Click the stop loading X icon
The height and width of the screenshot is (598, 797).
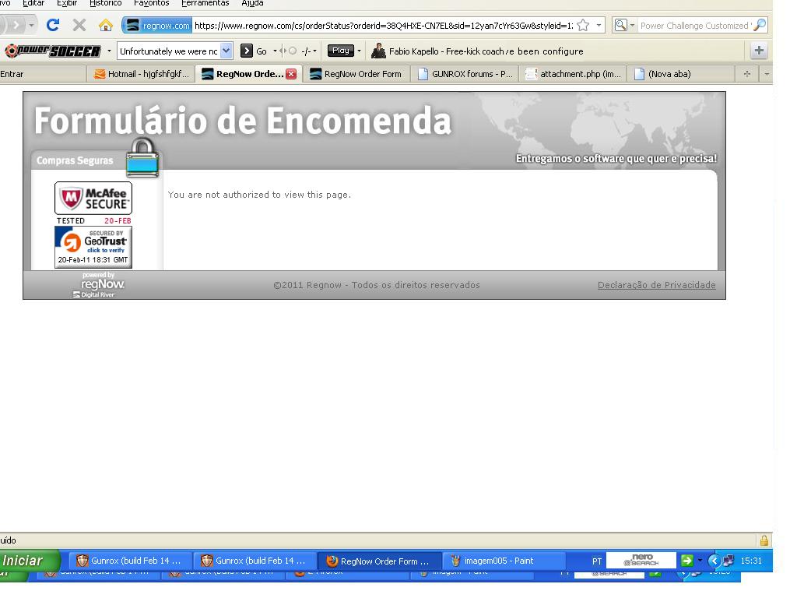click(x=79, y=25)
